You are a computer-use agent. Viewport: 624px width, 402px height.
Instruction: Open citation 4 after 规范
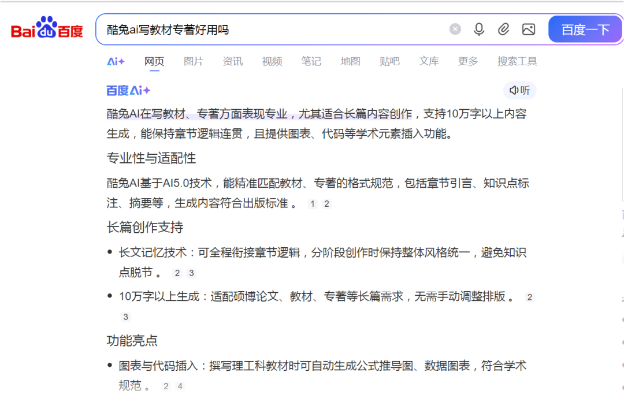(x=180, y=386)
